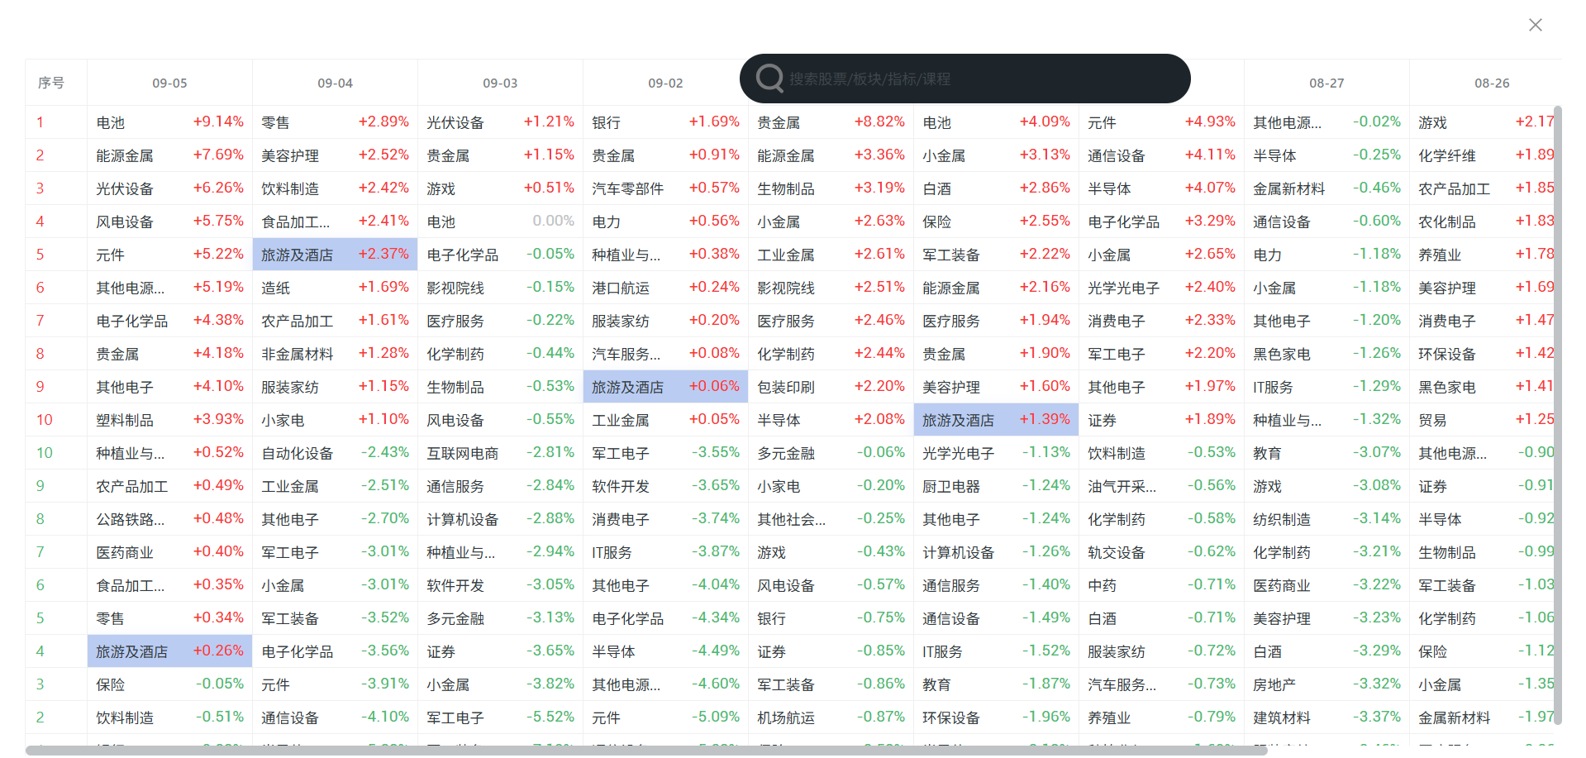Select 旅游及酒店 with +0.06% in 09-02
The height and width of the screenshot is (758, 1586).
click(628, 387)
